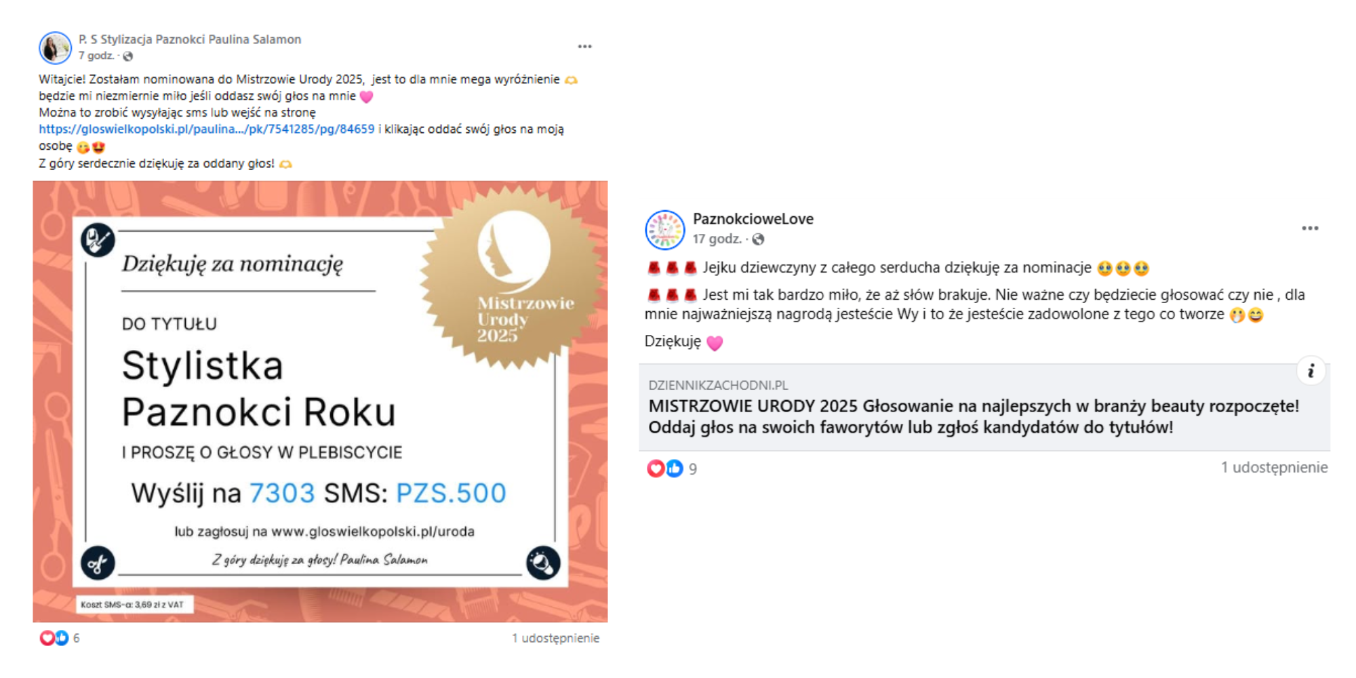This screenshot has width=1356, height=678.
Task: Open options menu on PaznokcioweLove post
Action: pyautogui.click(x=1310, y=228)
